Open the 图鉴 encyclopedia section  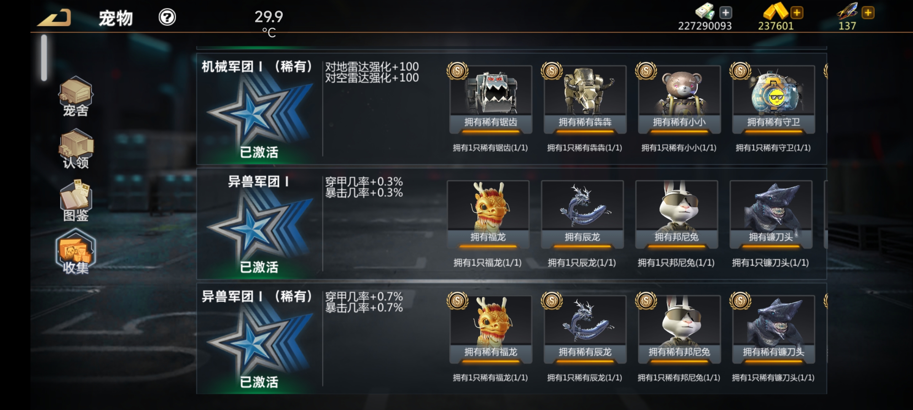[x=76, y=201]
